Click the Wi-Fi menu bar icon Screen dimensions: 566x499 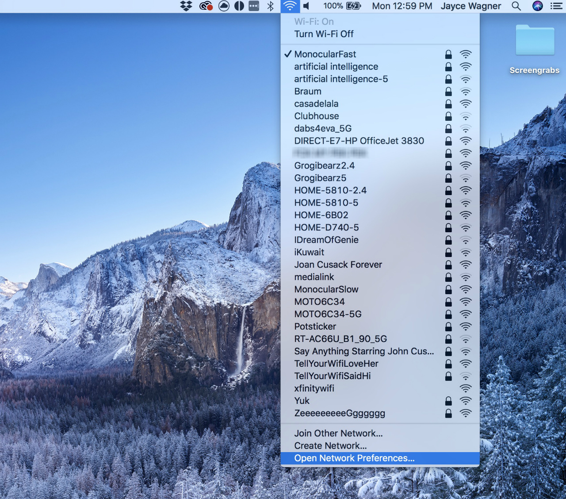[x=290, y=6]
